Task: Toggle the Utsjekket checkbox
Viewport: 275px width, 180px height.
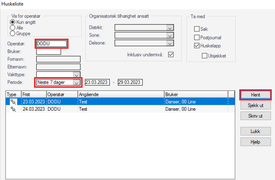Action: 205,56
